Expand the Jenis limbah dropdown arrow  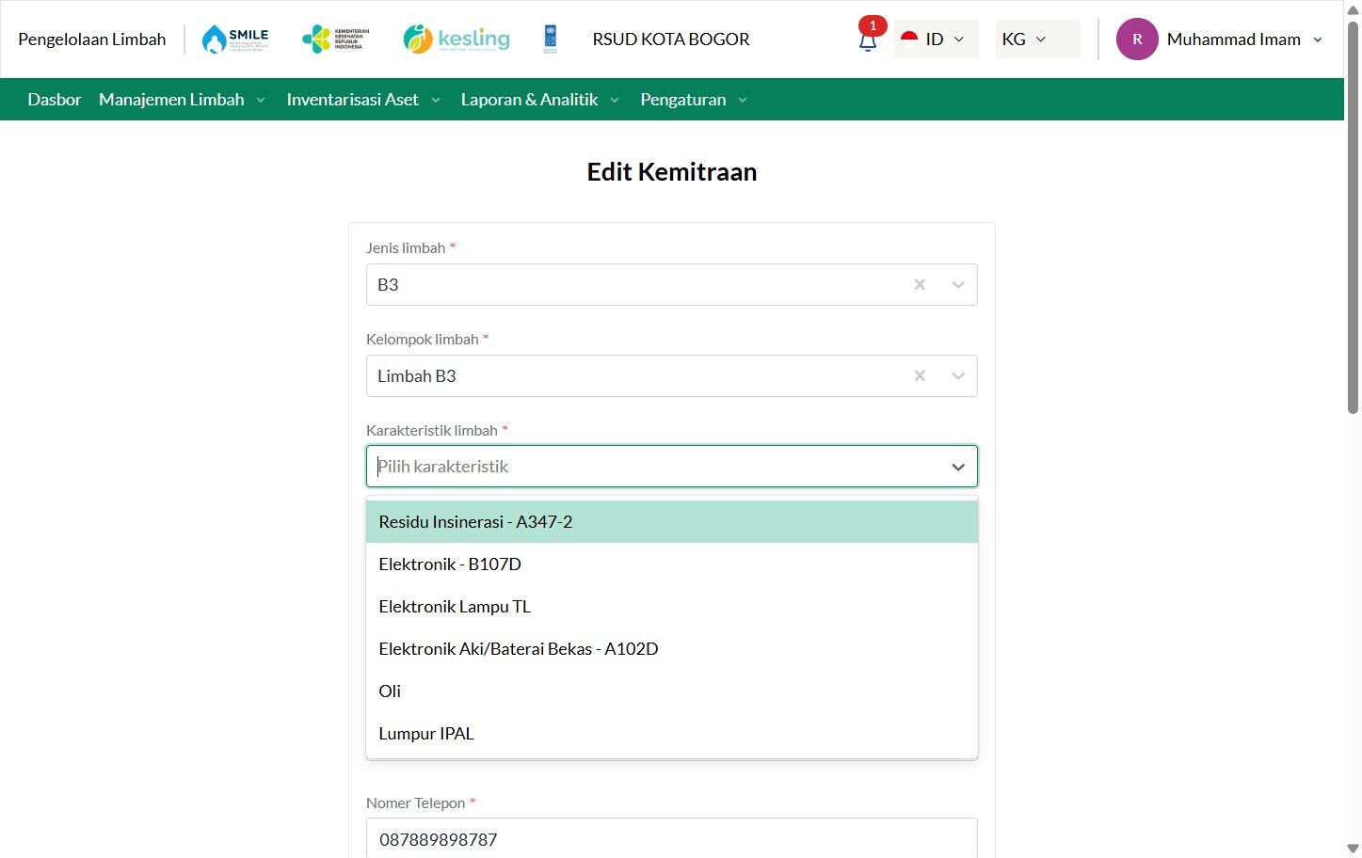point(958,284)
